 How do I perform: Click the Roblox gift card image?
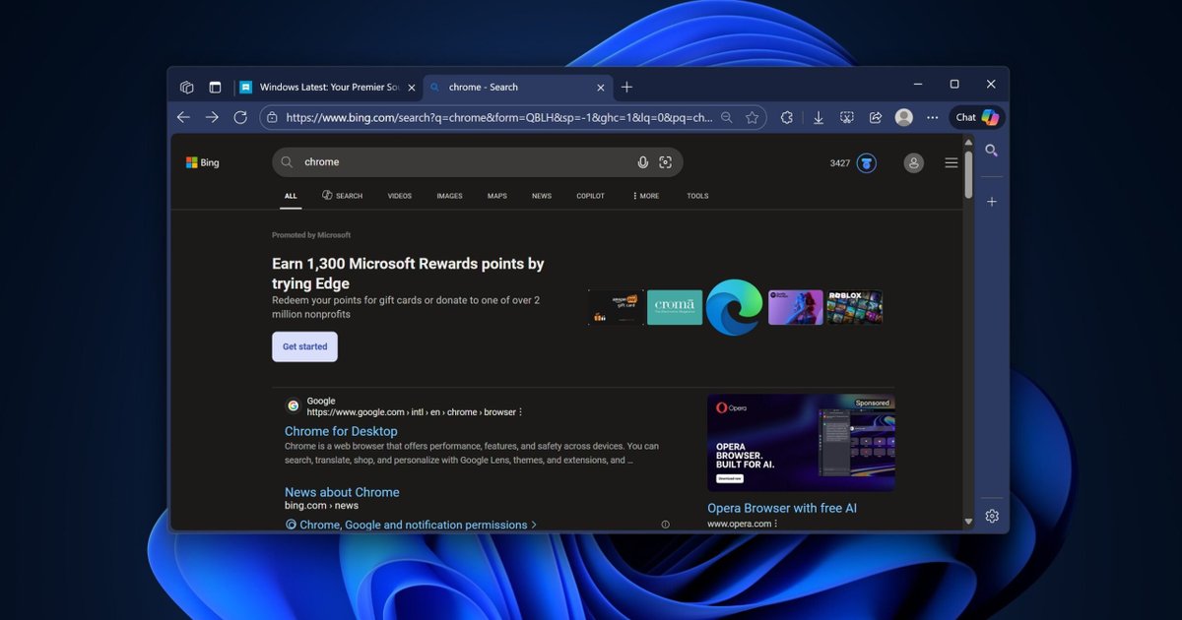pos(854,307)
